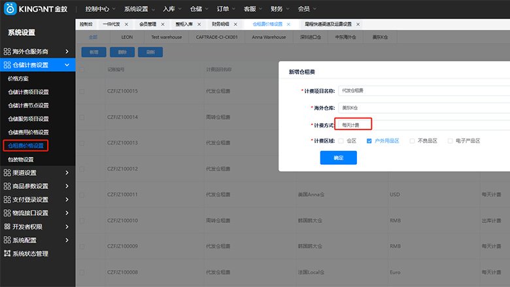Click the 新增 button
Image resolution: width=510 pixels, height=287 pixels.
(x=93, y=52)
